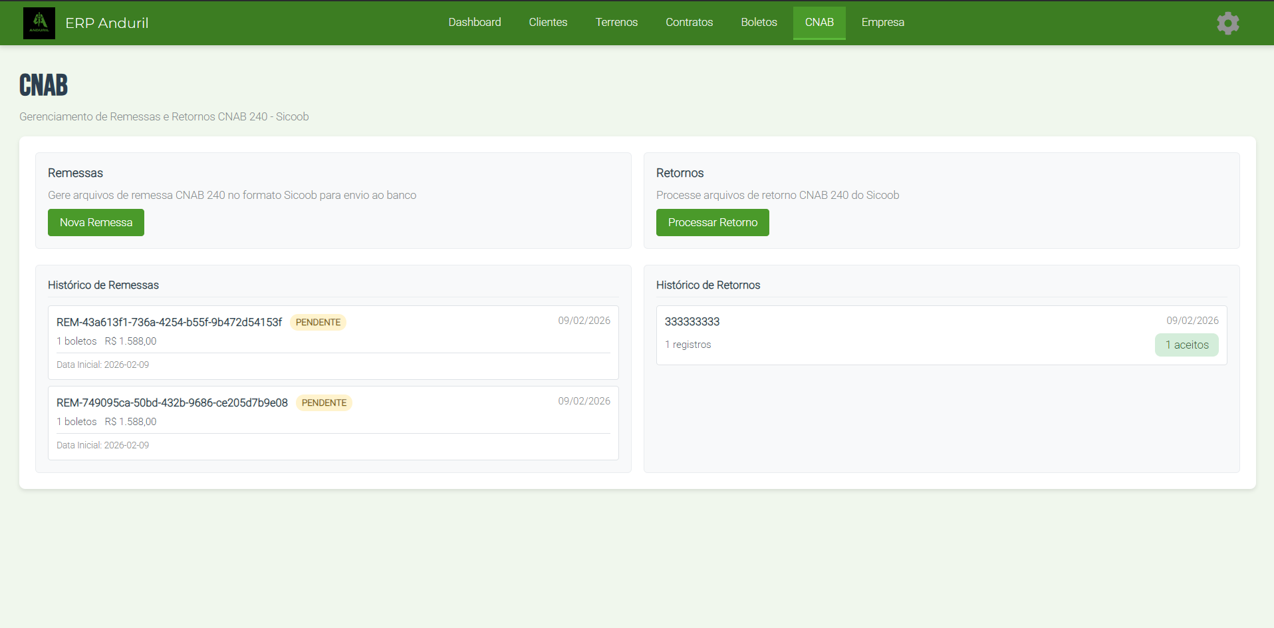Image resolution: width=1274 pixels, height=628 pixels.
Task: Open remessa REM-43a613f1 entry
Action: point(169,323)
